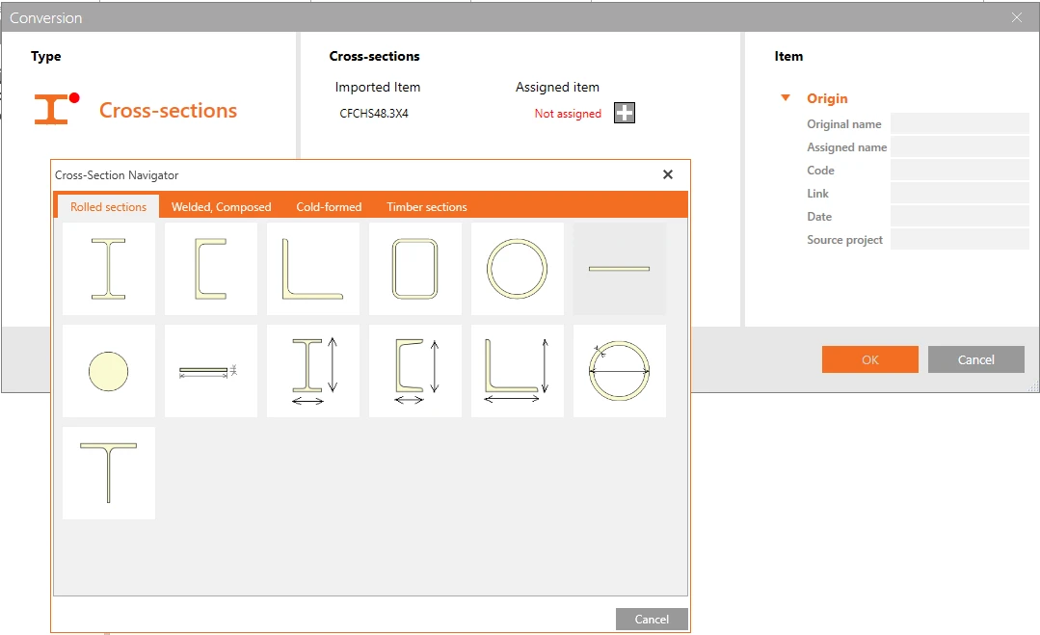Pick the L-angle section icon
Image resolution: width=1040 pixels, height=635 pixels.
pyautogui.click(x=313, y=269)
